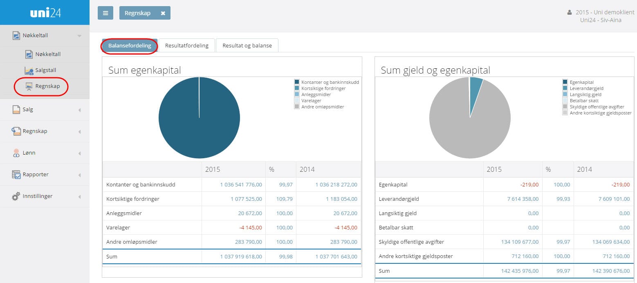637x283 pixels.
Task: Click the Kontanter og bankinnskudd 2015 amount
Action: [x=241, y=185]
